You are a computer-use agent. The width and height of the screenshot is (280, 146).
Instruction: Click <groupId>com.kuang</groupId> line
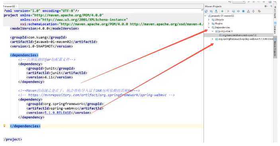(x=38, y=37)
